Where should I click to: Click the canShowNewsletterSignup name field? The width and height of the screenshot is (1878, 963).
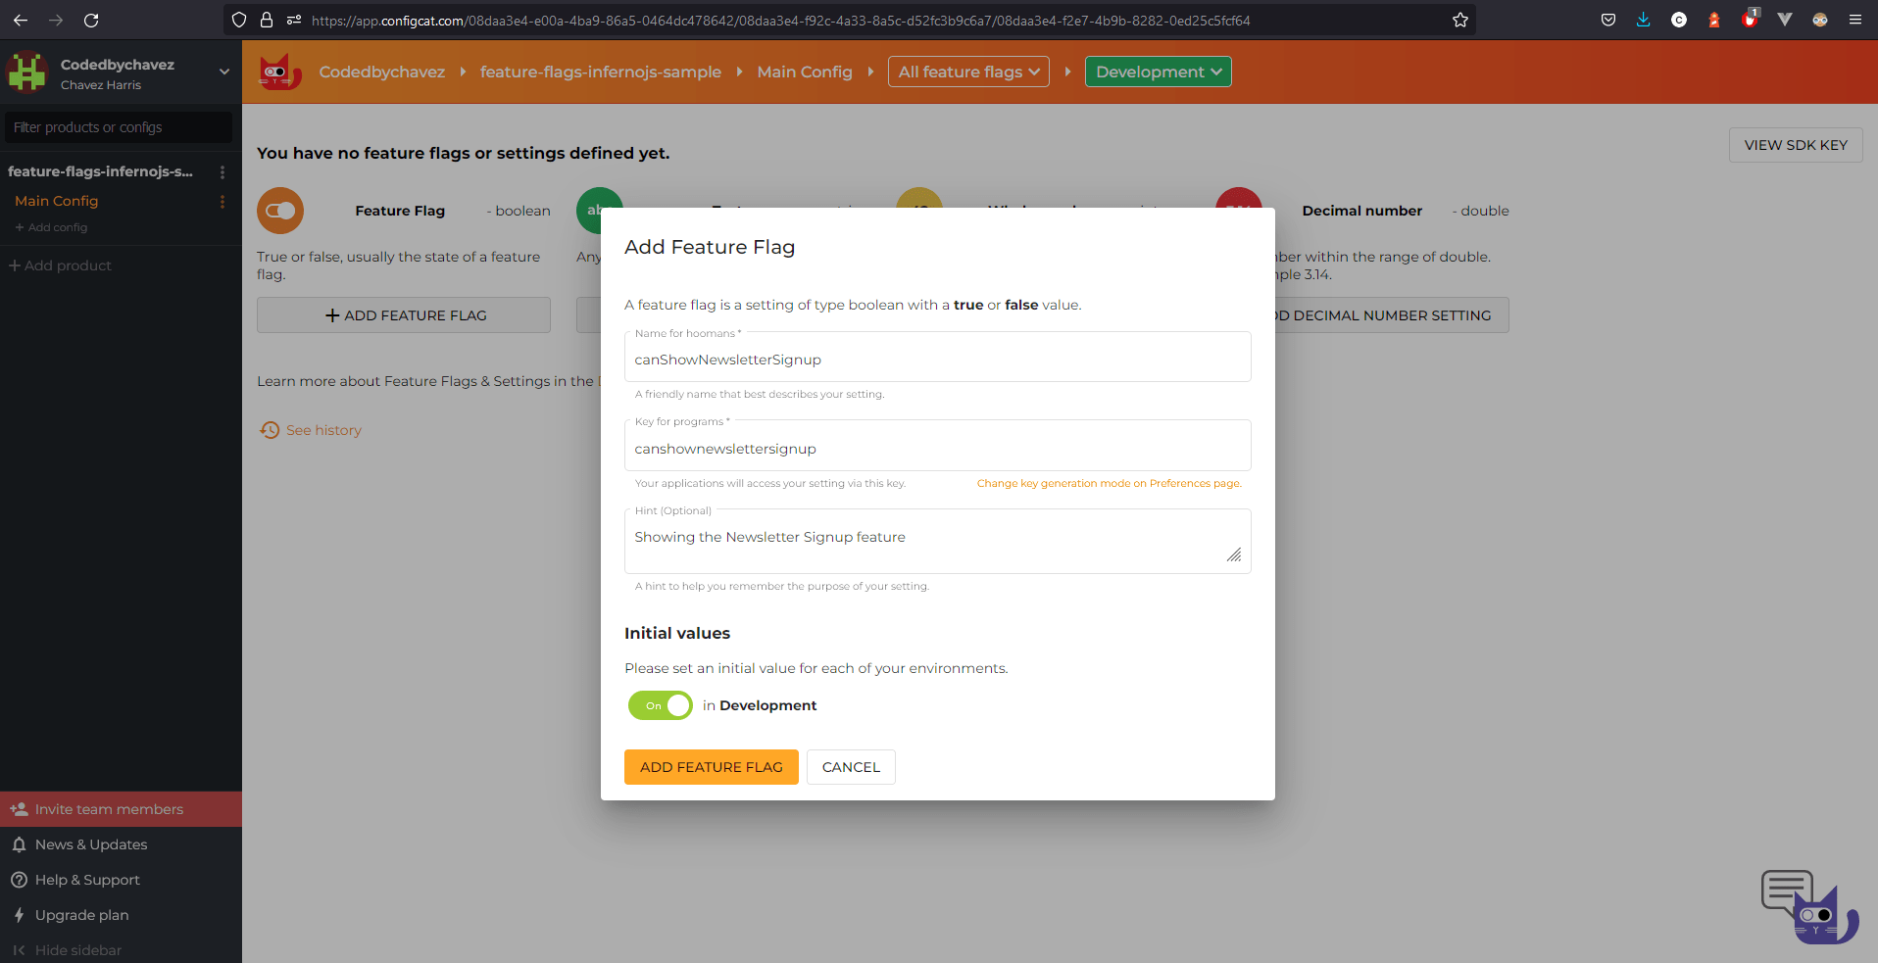tap(937, 359)
